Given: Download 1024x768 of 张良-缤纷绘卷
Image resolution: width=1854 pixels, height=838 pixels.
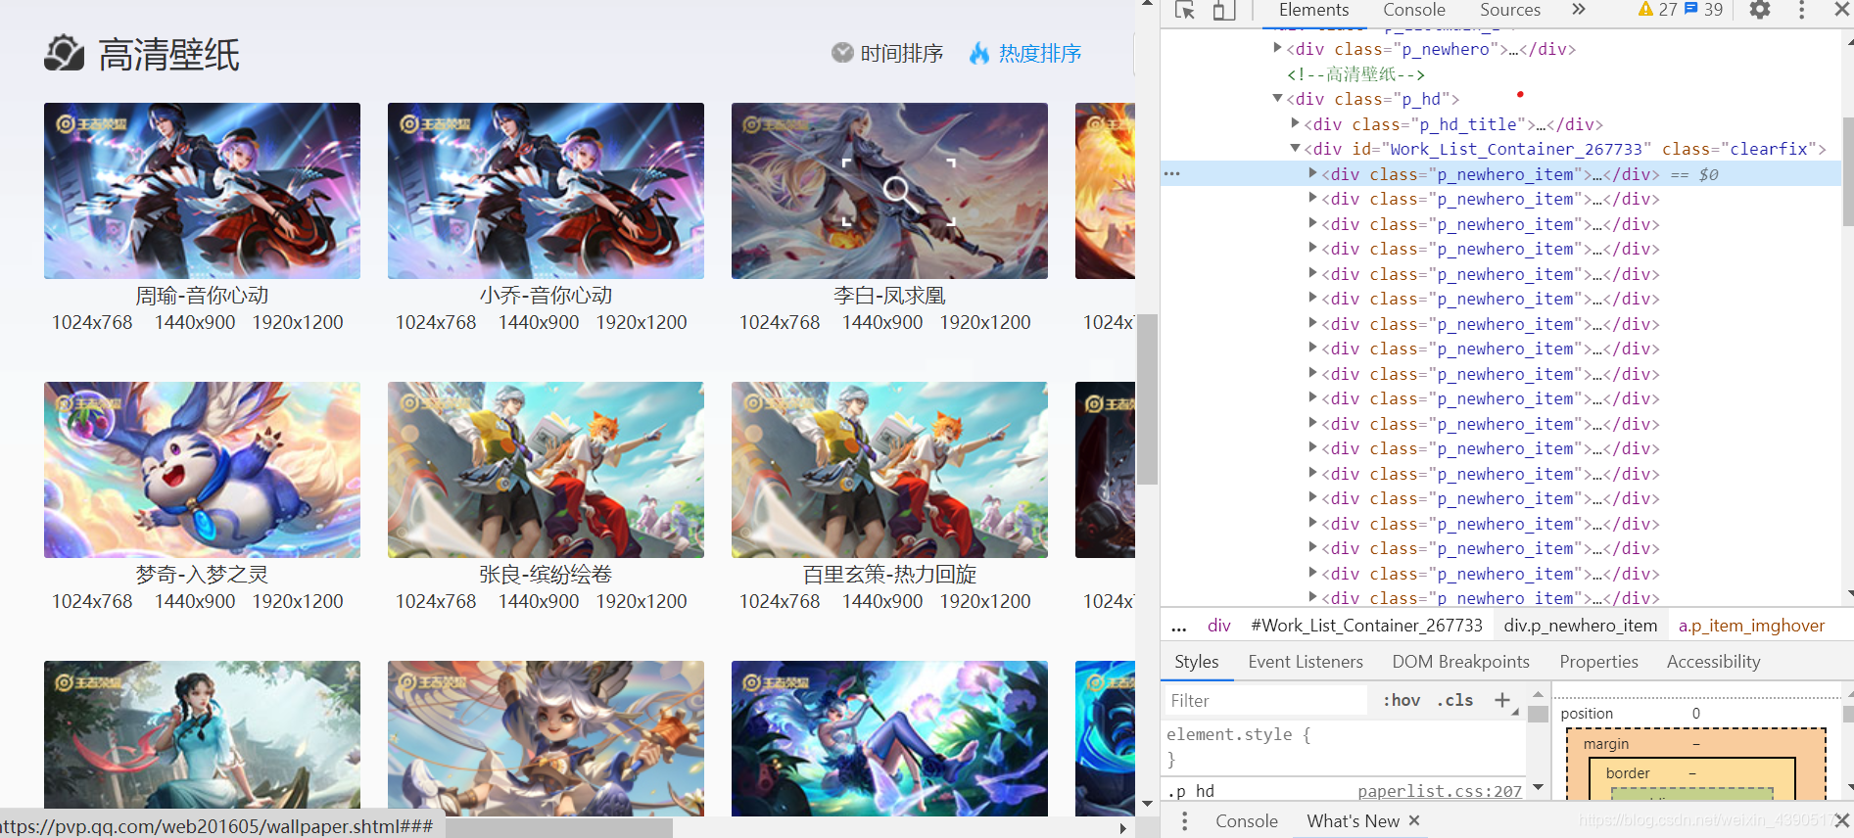Looking at the screenshot, I should click(x=436, y=601).
